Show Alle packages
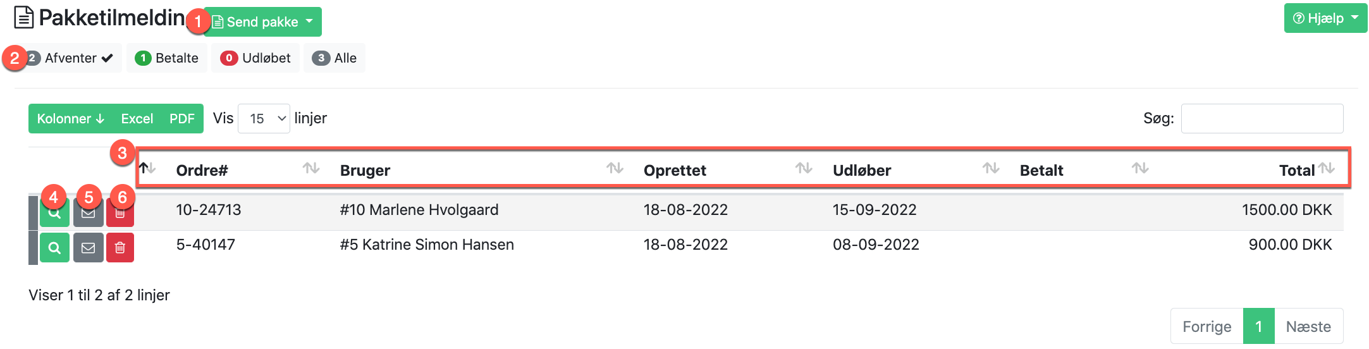Viewport: 1369px width, 349px height. (x=335, y=58)
